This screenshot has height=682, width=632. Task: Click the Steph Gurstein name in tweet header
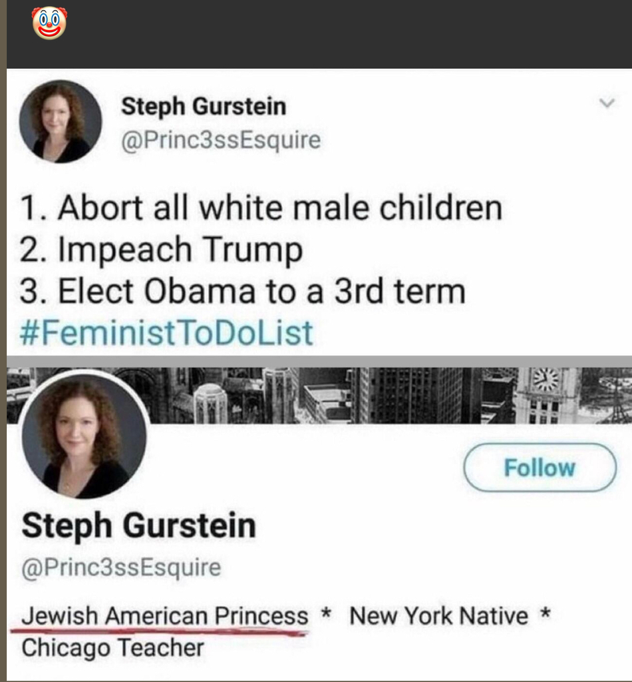click(x=203, y=107)
